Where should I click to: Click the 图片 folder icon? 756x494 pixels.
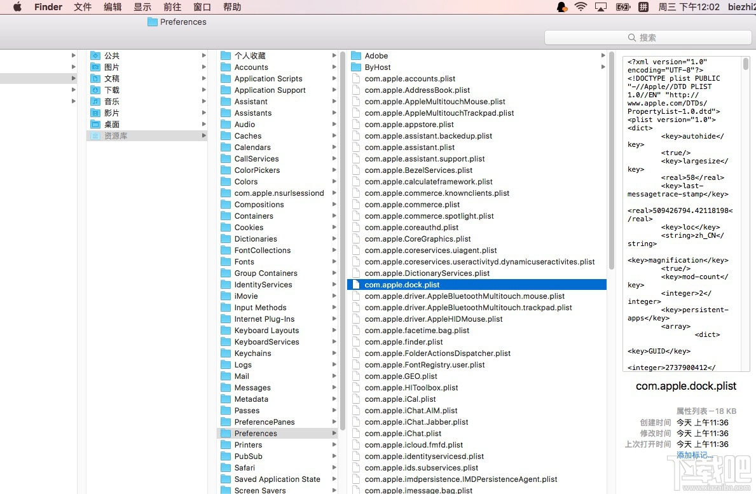click(x=95, y=67)
